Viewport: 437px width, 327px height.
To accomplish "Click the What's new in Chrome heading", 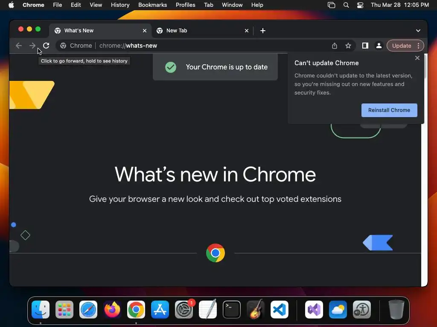I will 215,175.
